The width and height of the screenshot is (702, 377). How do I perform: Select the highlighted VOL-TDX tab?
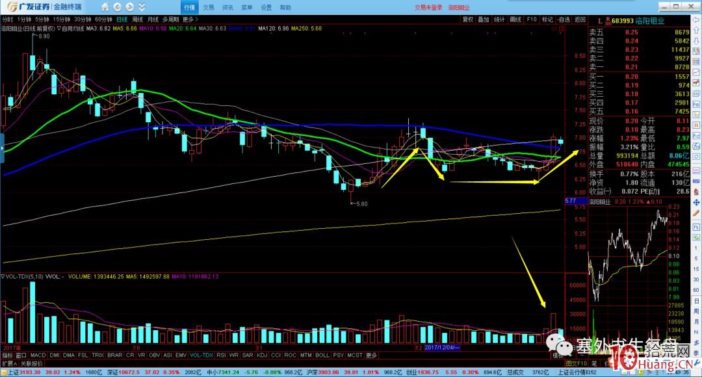pos(201,355)
